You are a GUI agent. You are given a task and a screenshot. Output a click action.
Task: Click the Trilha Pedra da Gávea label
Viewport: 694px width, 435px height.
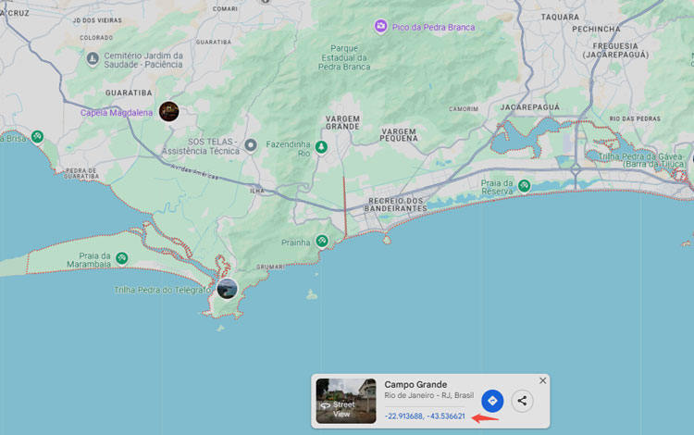click(640, 161)
